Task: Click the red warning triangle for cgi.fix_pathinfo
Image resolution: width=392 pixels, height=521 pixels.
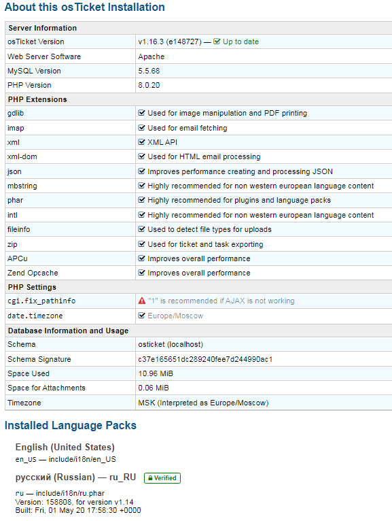Action: [x=142, y=301]
